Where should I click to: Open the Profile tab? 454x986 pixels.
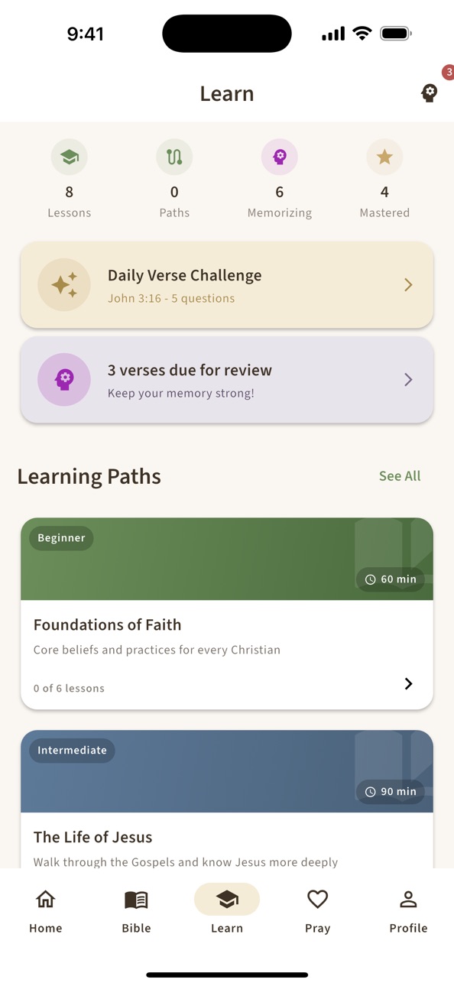click(x=408, y=911)
